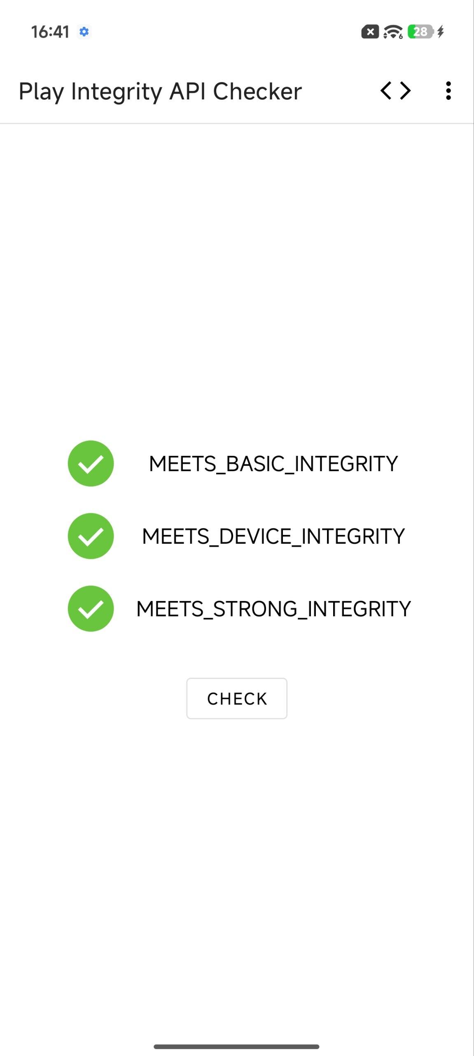Select the MEETS_BASIC_INTEGRITY label
Image resolution: width=474 pixels, height=1056 pixels.
pyautogui.click(x=273, y=464)
